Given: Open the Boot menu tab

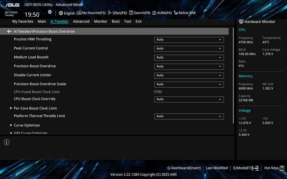Looking at the screenshot, I should pos(116,21).
